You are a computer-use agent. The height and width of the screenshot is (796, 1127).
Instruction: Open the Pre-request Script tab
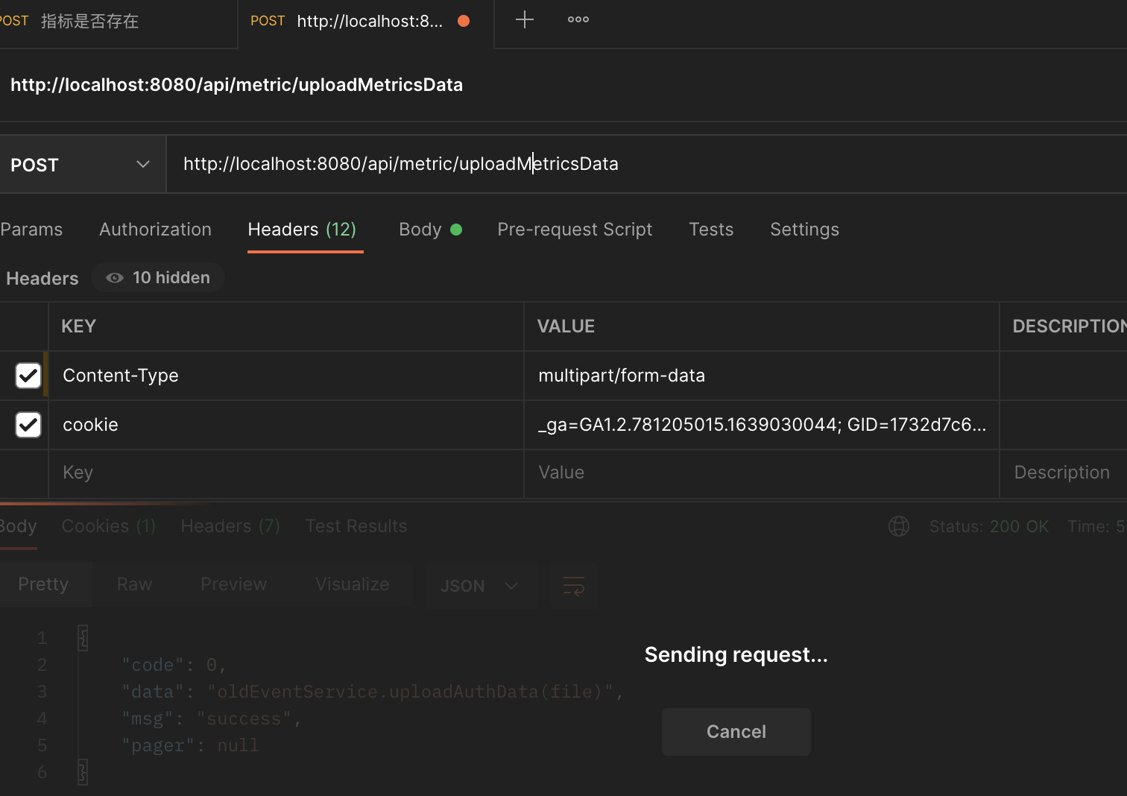click(575, 230)
